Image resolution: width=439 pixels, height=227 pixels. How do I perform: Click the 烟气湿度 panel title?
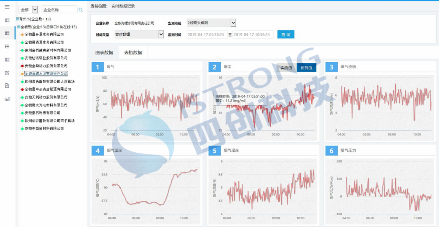(x=231, y=151)
